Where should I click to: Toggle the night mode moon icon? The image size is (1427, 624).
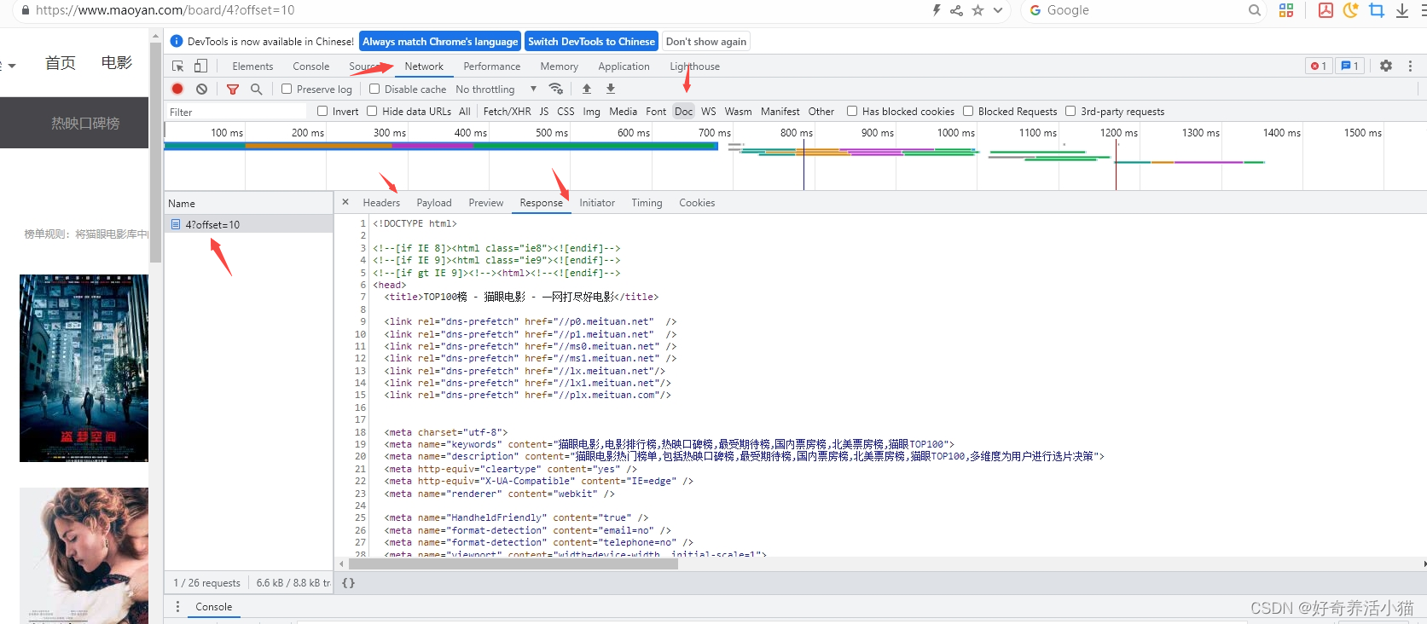click(x=1351, y=10)
